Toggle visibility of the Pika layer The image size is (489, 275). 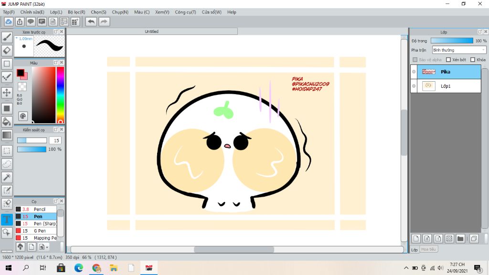pos(414,72)
